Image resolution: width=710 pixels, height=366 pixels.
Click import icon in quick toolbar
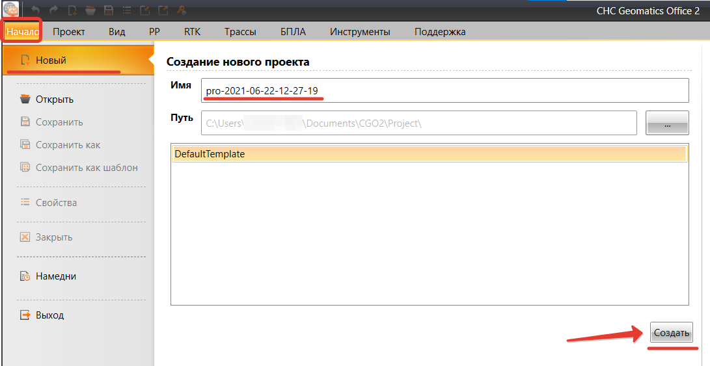pos(145,10)
